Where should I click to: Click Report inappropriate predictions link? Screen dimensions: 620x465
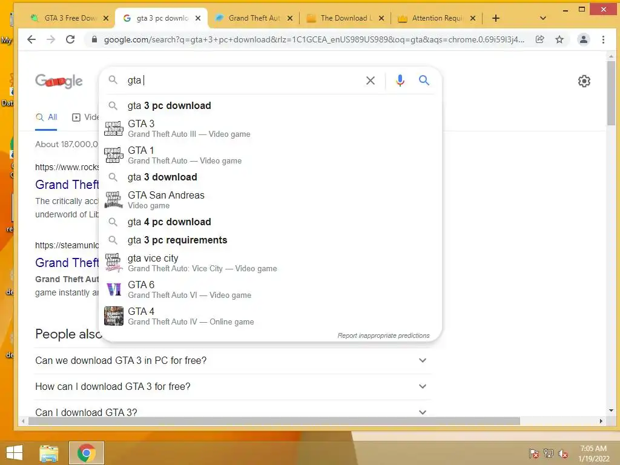click(383, 335)
